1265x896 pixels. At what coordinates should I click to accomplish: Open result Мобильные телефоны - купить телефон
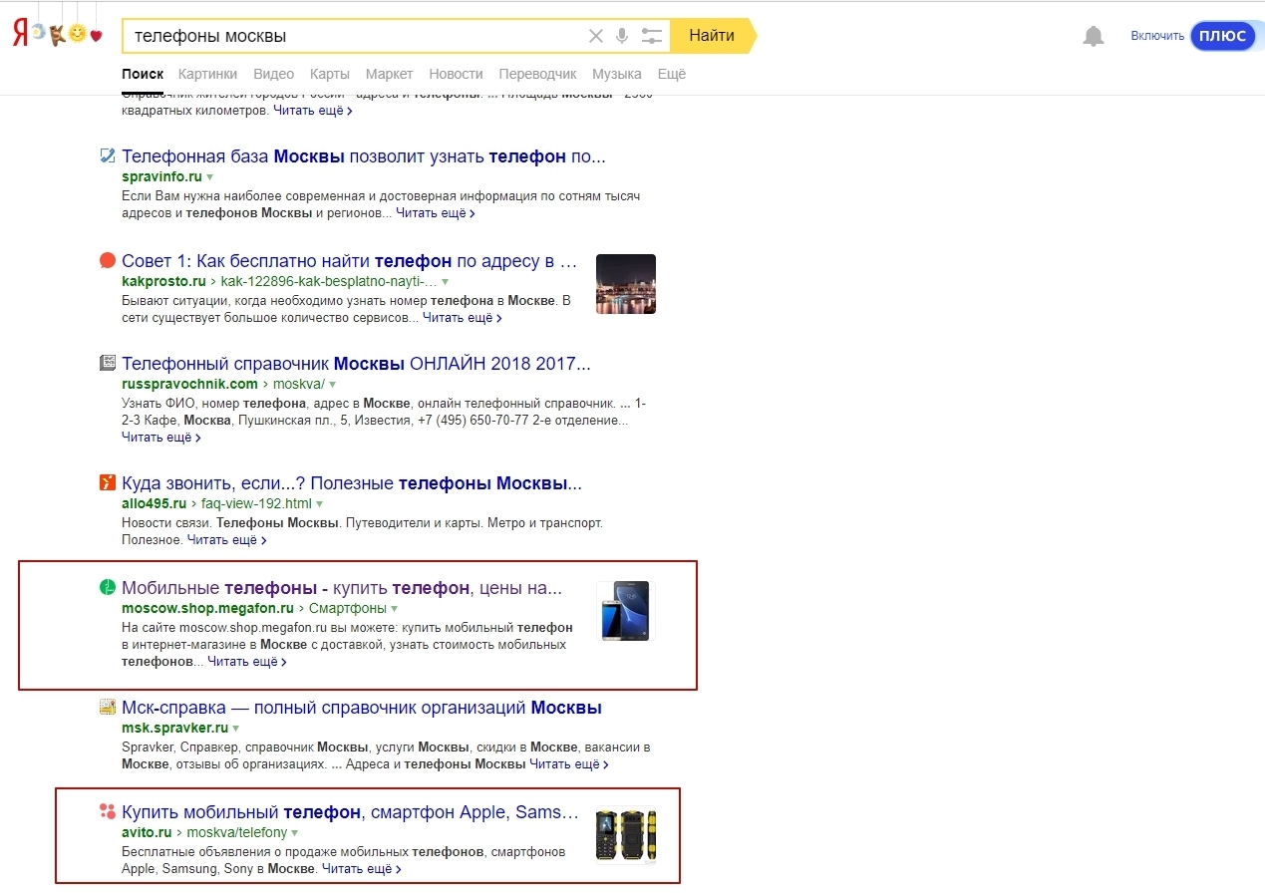point(342,588)
